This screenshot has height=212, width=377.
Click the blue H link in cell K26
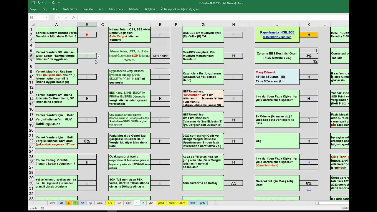point(309,162)
